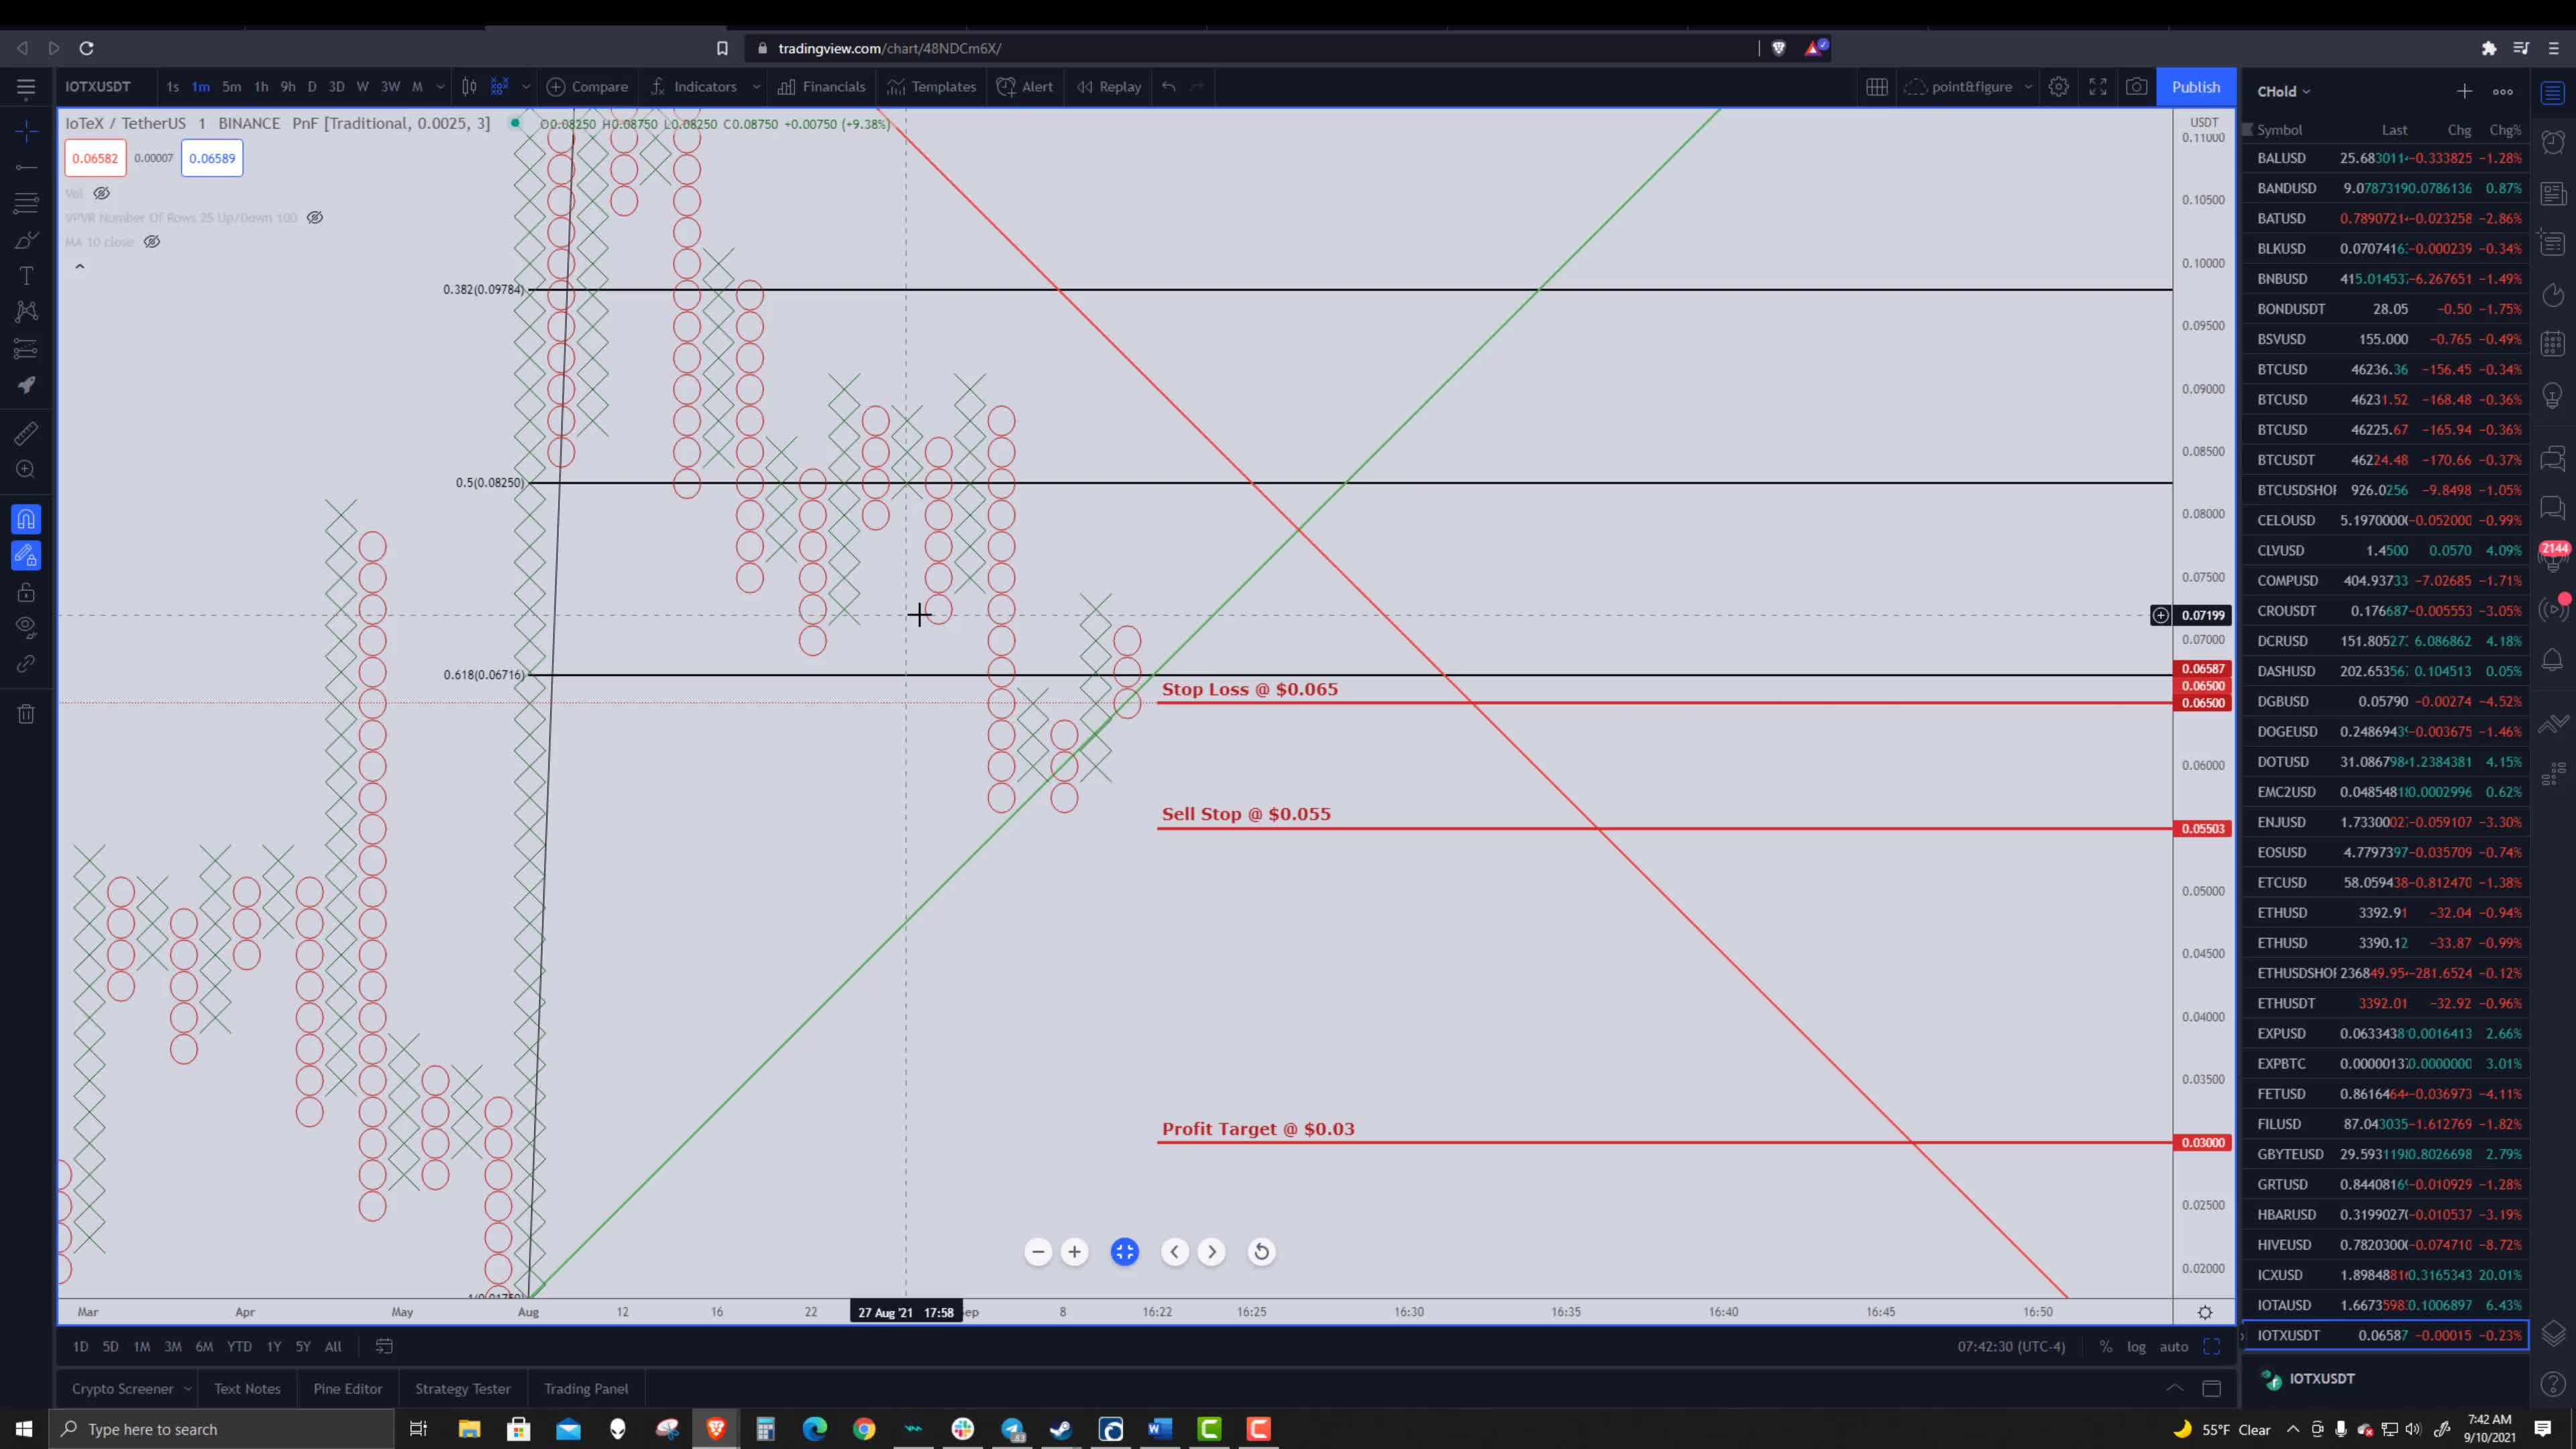Viewport: 2576px width, 1449px height.
Task: Select the YTD date range
Action: [239, 1347]
